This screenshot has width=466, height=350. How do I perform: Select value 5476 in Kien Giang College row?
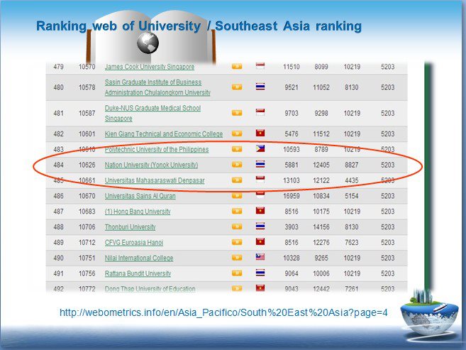[292, 133]
